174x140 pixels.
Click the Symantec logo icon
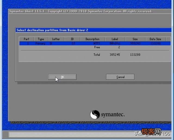tap(95, 115)
